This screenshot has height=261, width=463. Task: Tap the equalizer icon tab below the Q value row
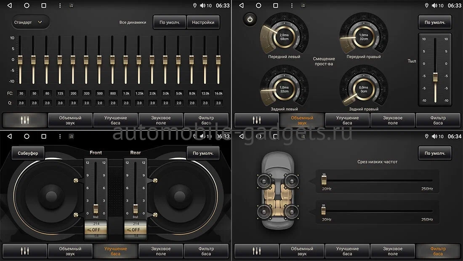[24, 120]
